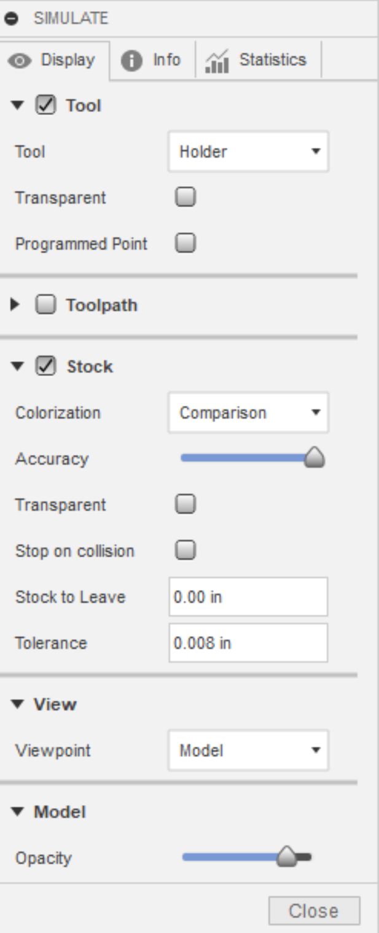Select the Display tab
Screen dimensions: 379x933
tap(55, 60)
